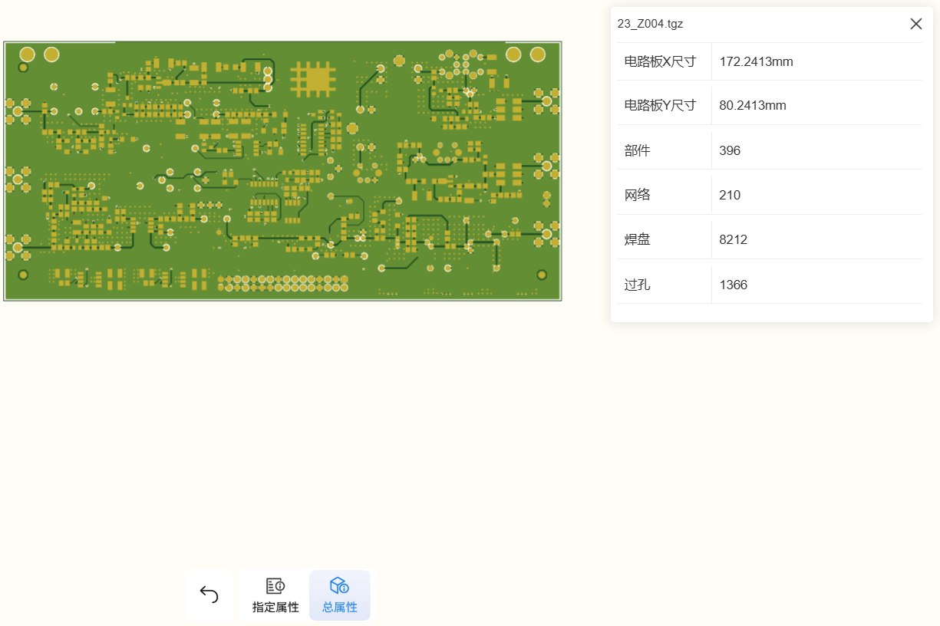Screen dimensions: 940x626
Task: Click the 部件 row label
Action: 637,150
